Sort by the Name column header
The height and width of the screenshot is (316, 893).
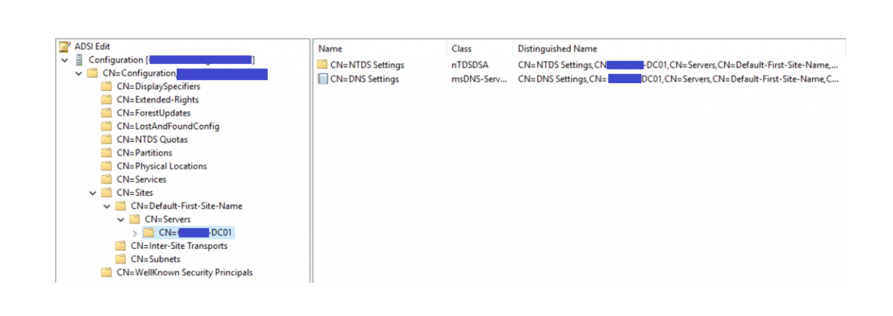coord(330,49)
